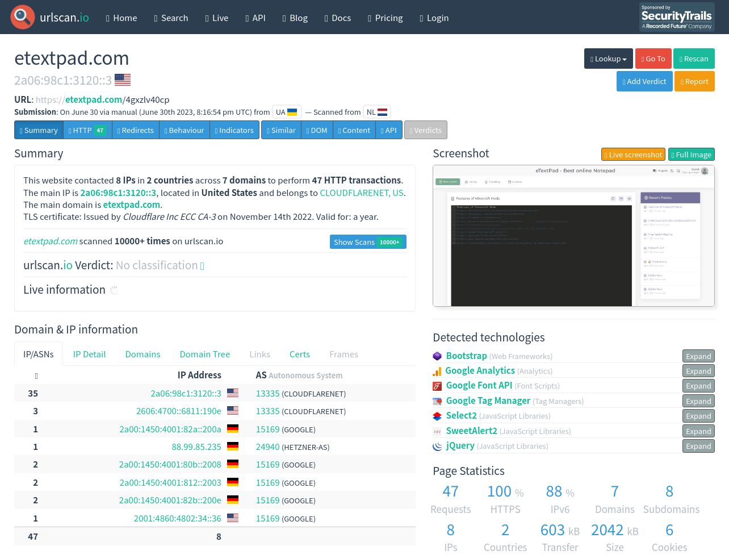Click IP address 88.99.85.235
This screenshot has height=559, width=729.
pos(196,447)
